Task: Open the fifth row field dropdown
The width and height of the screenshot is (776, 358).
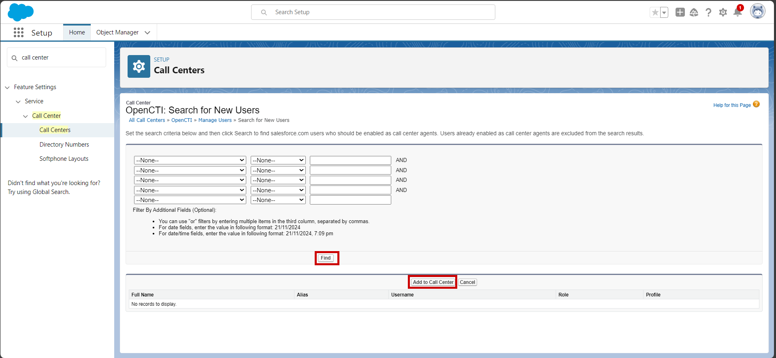Action: coord(190,200)
